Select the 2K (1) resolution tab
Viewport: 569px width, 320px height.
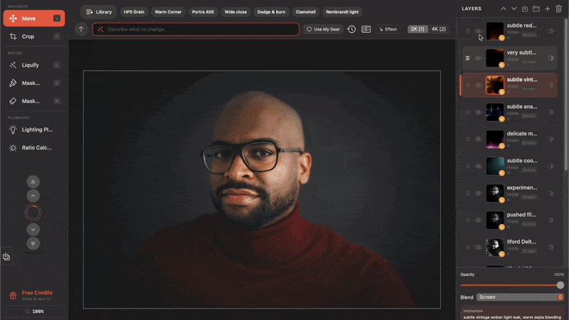point(417,29)
